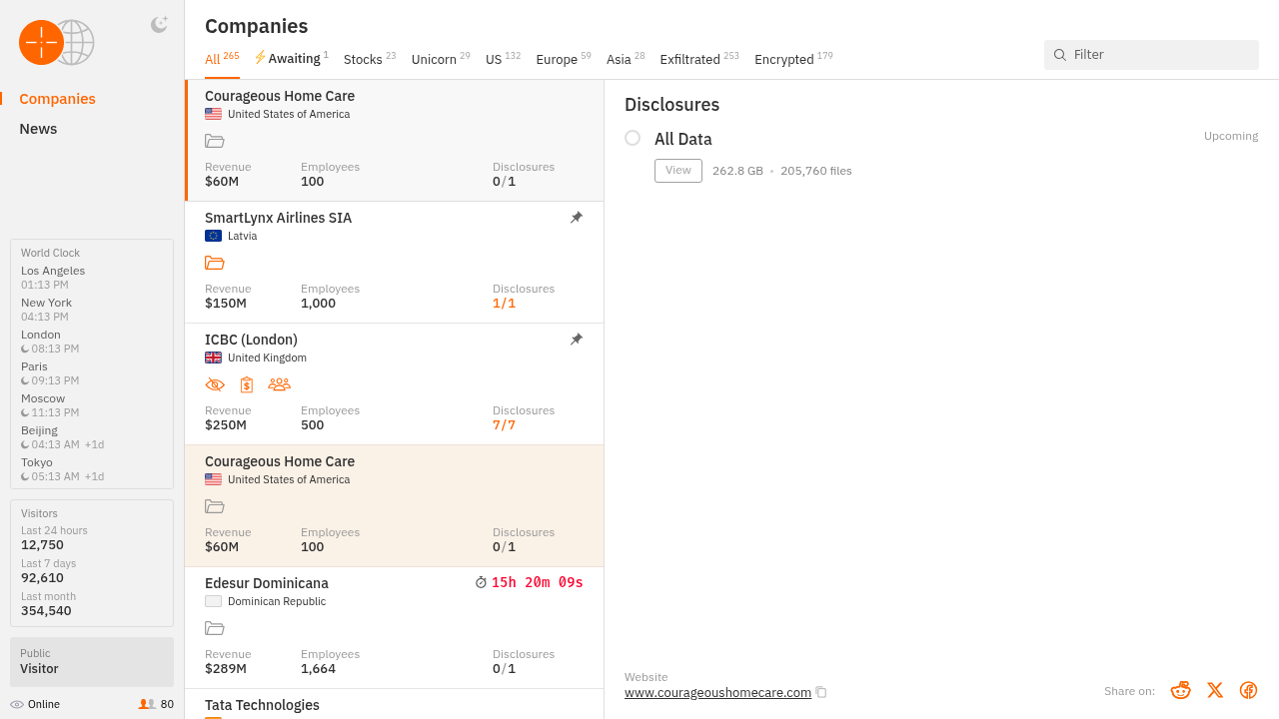Image resolution: width=1279 pixels, height=719 pixels.
Task: Click the people group icon under ICBC
Action: pos(280,384)
